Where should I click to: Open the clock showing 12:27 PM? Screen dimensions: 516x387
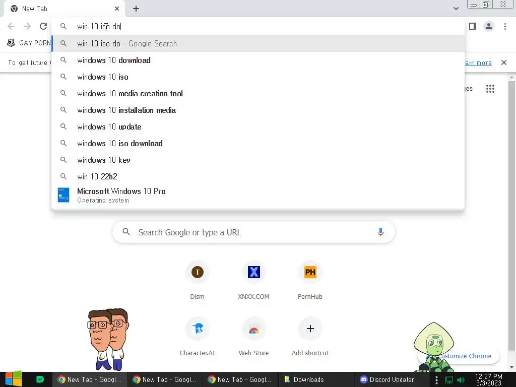[x=489, y=379]
